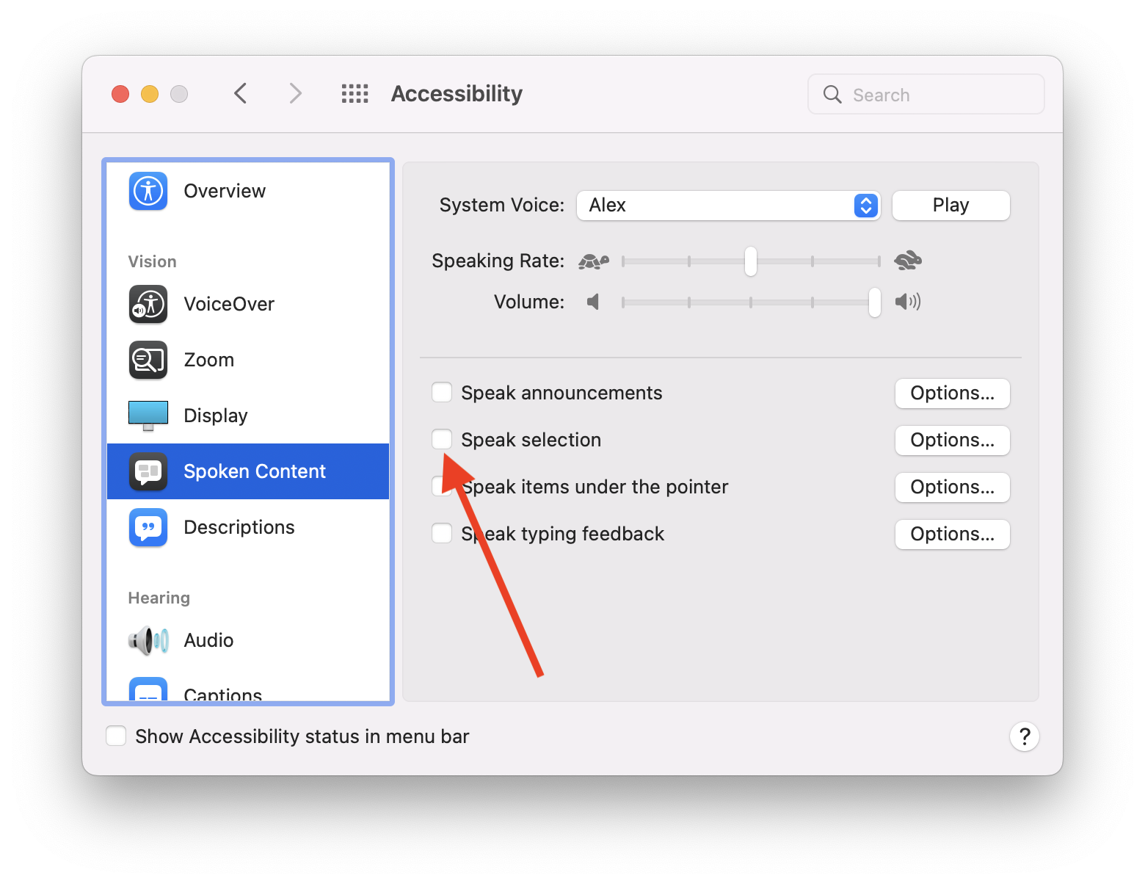Image resolution: width=1145 pixels, height=884 pixels.
Task: Open Options for Speak announcements
Action: (953, 394)
